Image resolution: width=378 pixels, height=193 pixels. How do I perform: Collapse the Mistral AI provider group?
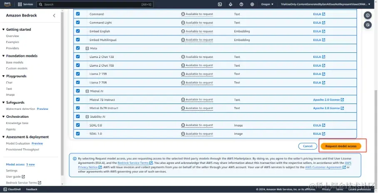coord(87,92)
